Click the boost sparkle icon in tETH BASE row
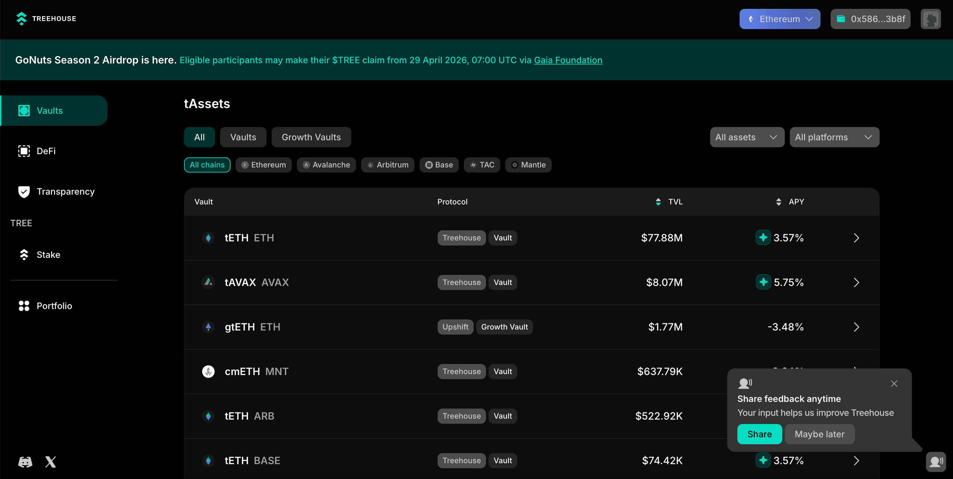Viewport: 953px width, 479px height. (x=763, y=461)
